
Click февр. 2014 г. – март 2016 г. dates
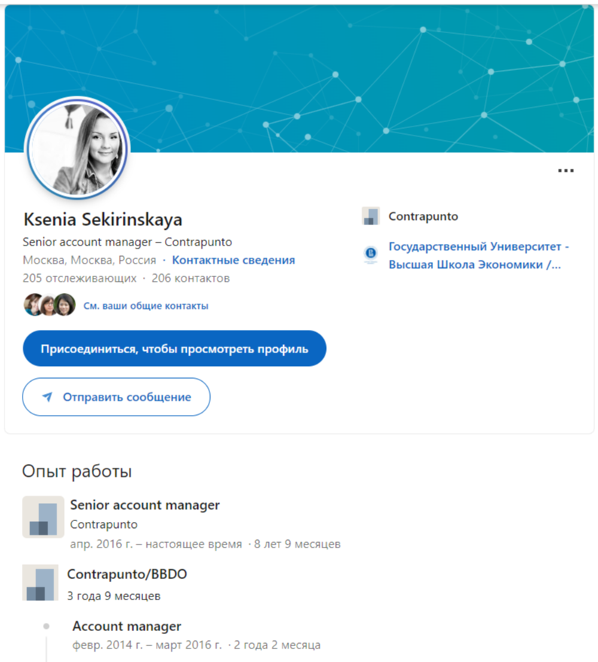[147, 645]
